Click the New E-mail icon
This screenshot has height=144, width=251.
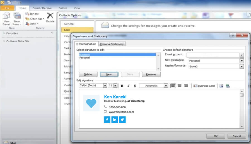pos(6,16)
